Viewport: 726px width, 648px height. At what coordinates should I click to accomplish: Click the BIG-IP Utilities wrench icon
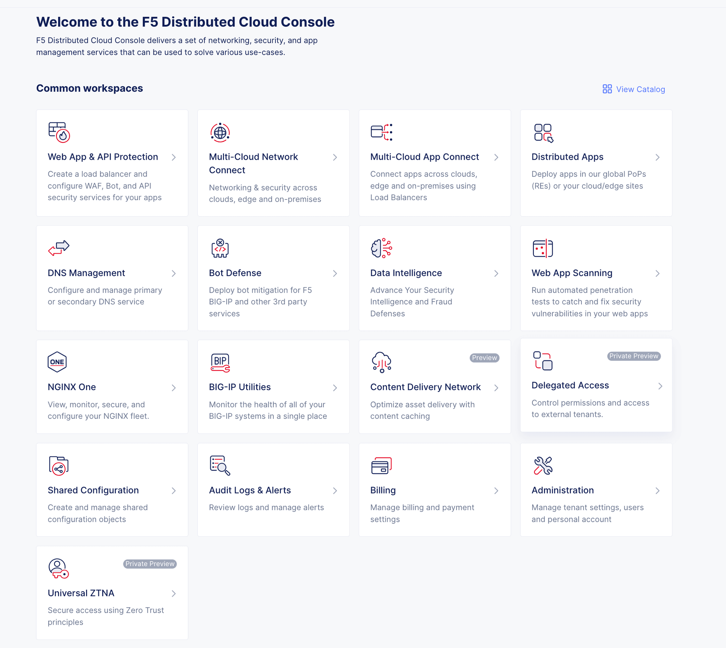click(x=218, y=362)
